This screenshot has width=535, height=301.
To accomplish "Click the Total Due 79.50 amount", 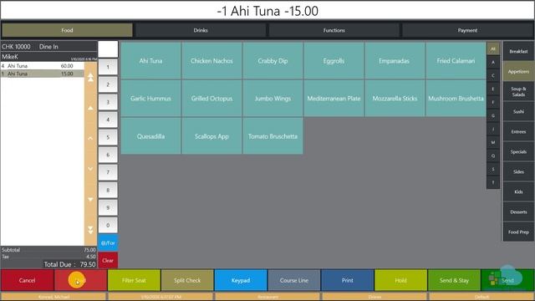I will click(x=69, y=264).
